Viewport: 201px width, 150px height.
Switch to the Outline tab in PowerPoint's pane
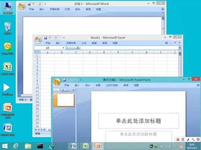[x=64, y=90]
